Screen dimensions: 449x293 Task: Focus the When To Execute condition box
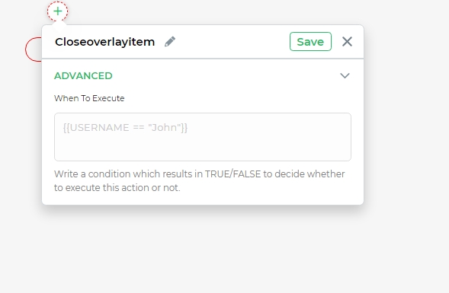(203, 137)
